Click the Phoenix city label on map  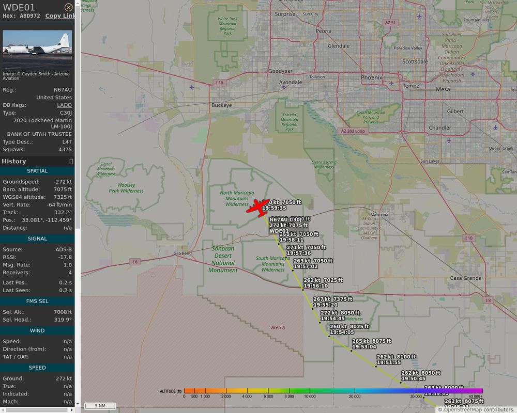click(372, 77)
